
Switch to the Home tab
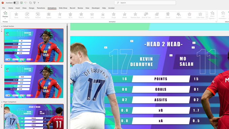[x=11, y=8]
